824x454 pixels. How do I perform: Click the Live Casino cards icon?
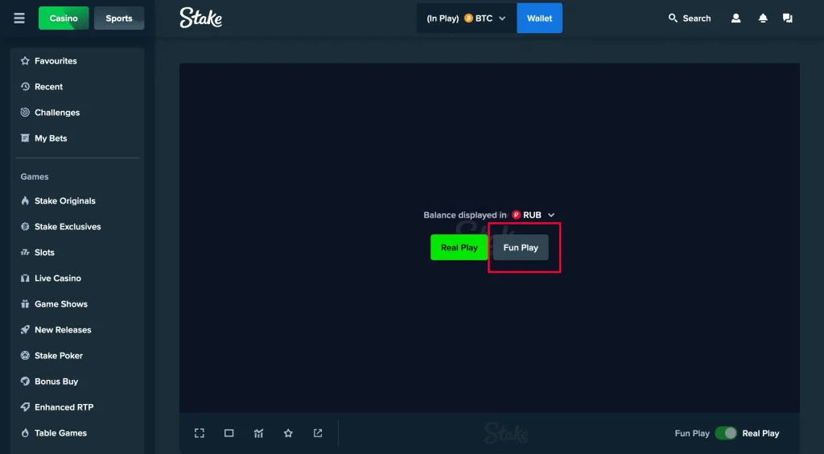point(25,278)
